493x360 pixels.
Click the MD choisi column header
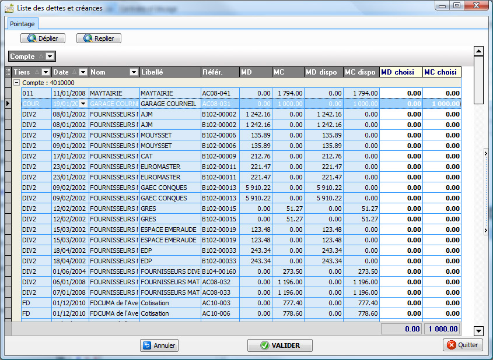coord(401,72)
